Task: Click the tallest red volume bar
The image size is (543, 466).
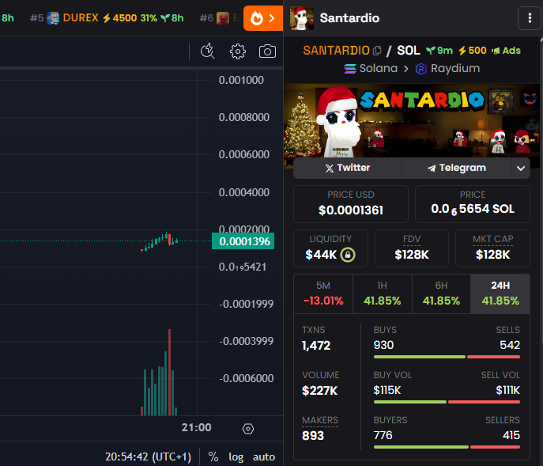Action: coord(169,372)
